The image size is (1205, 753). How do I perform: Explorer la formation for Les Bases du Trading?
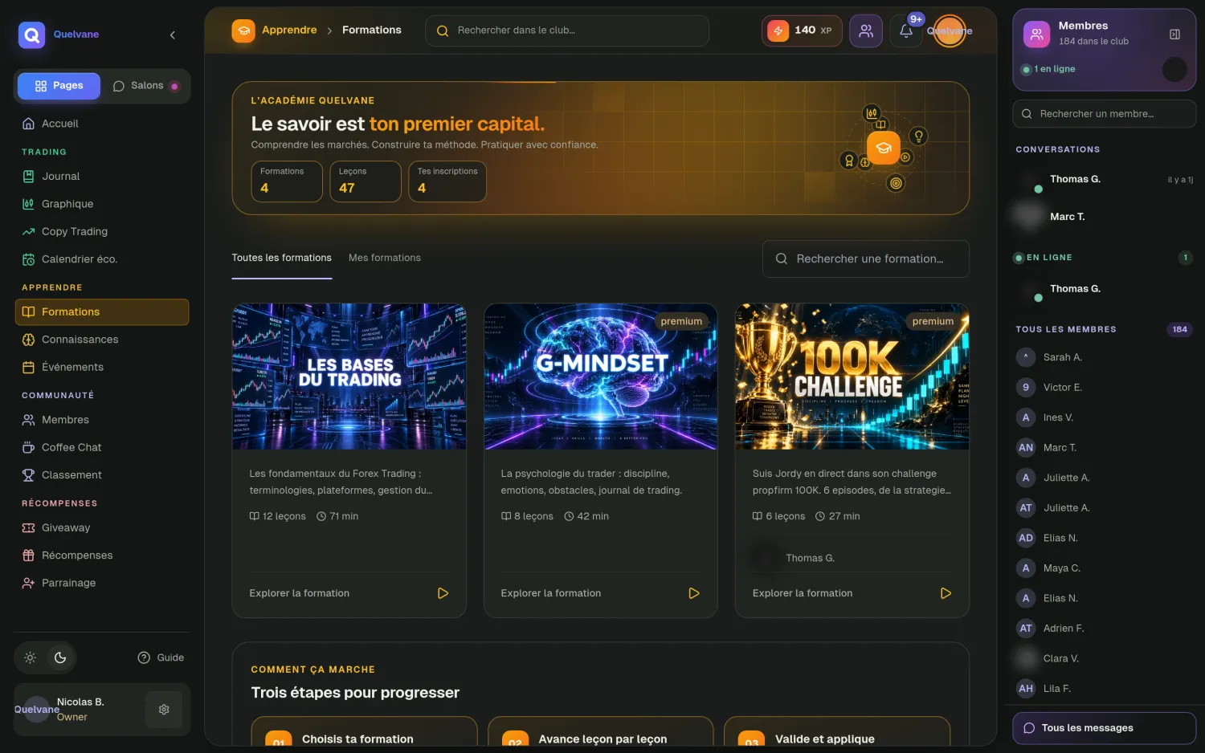point(349,594)
